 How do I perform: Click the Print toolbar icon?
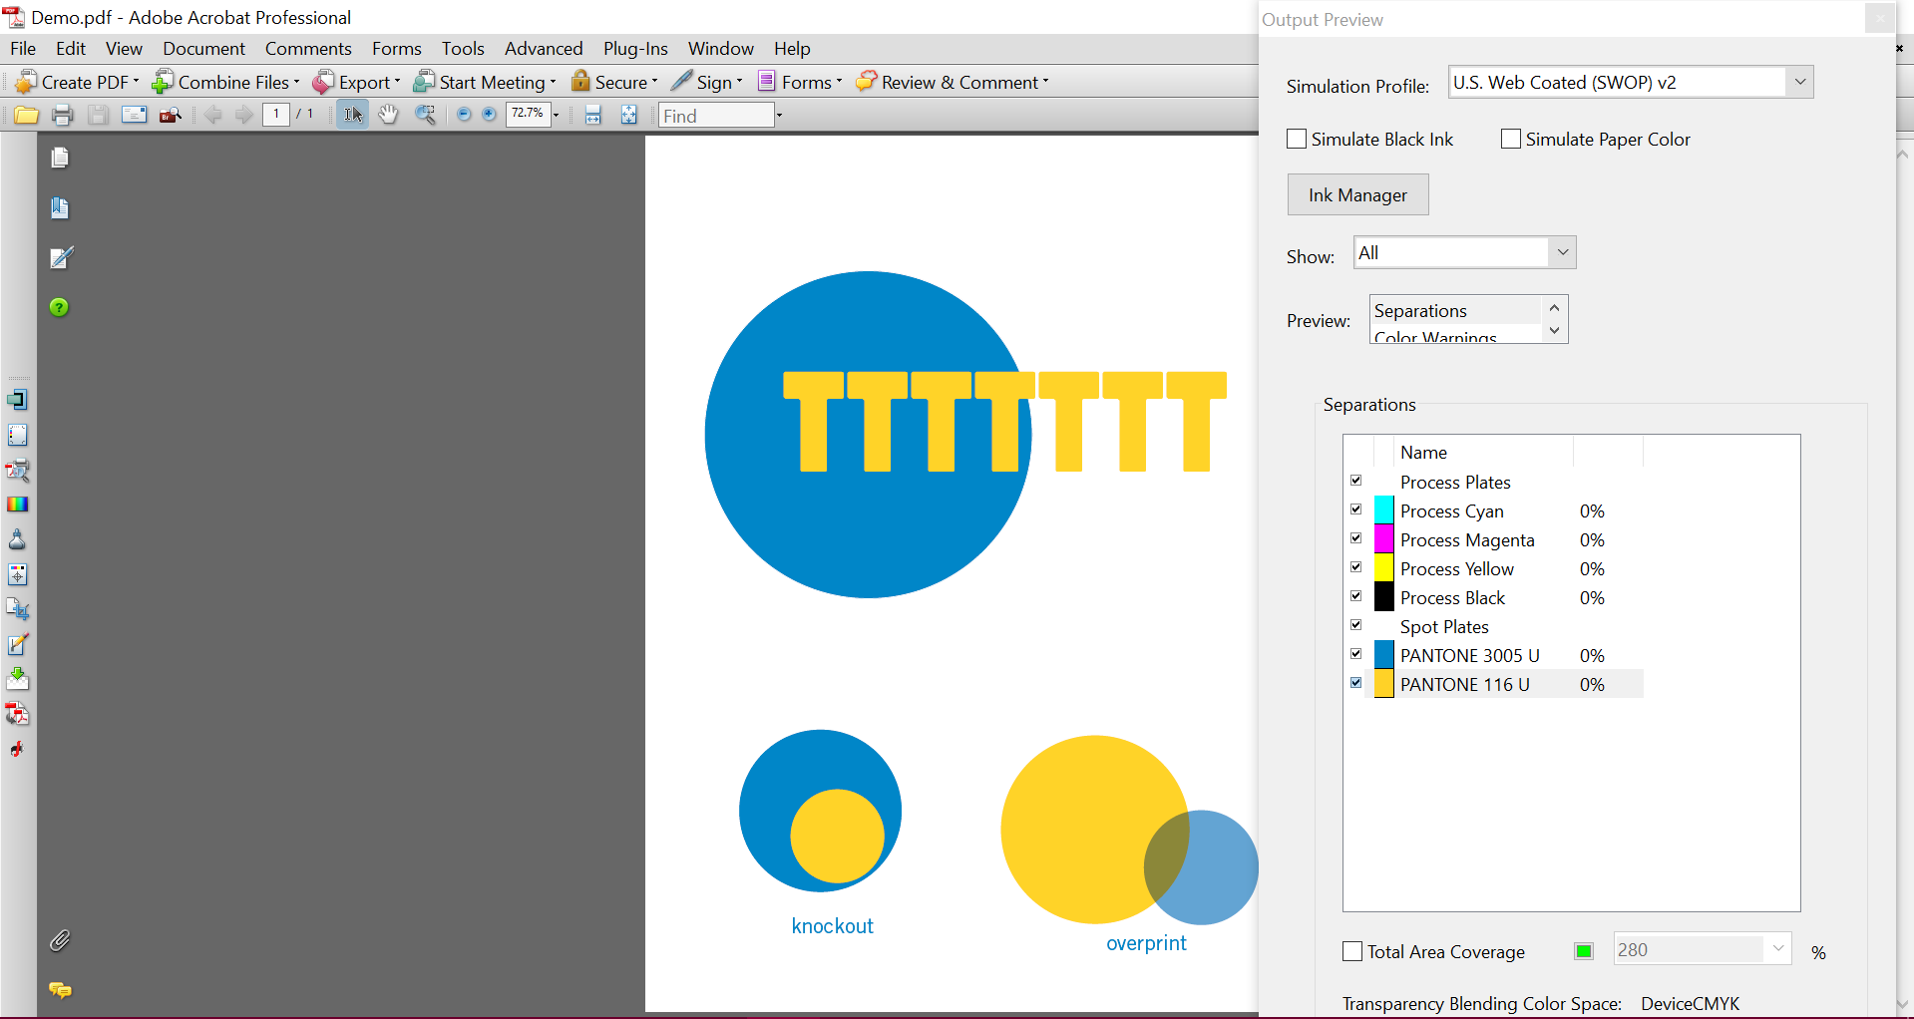[62, 116]
